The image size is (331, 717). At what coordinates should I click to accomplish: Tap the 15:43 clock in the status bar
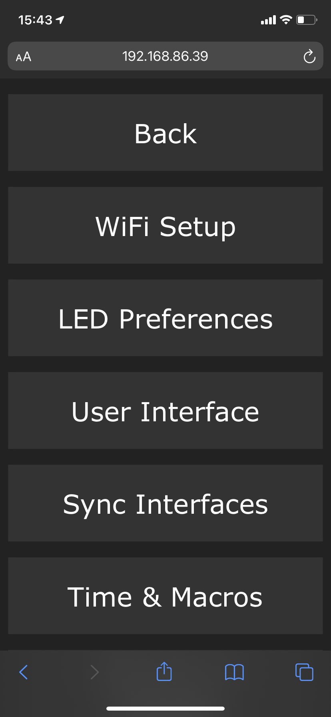pos(35,20)
